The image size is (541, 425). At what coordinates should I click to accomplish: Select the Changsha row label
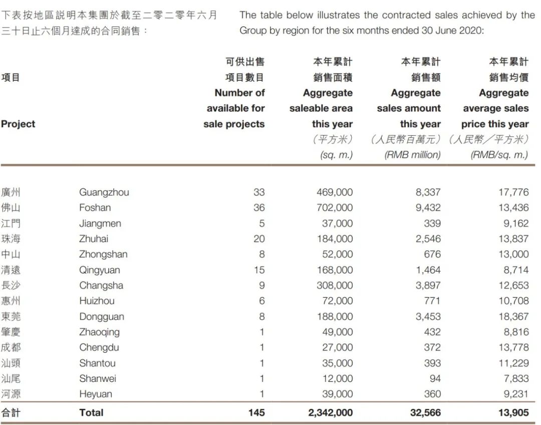(101, 285)
